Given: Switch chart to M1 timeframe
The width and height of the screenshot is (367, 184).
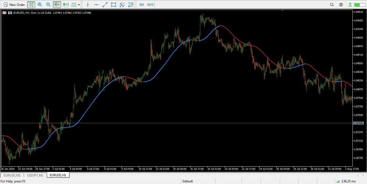Looking at the screenshot, I should [x=142, y=5].
